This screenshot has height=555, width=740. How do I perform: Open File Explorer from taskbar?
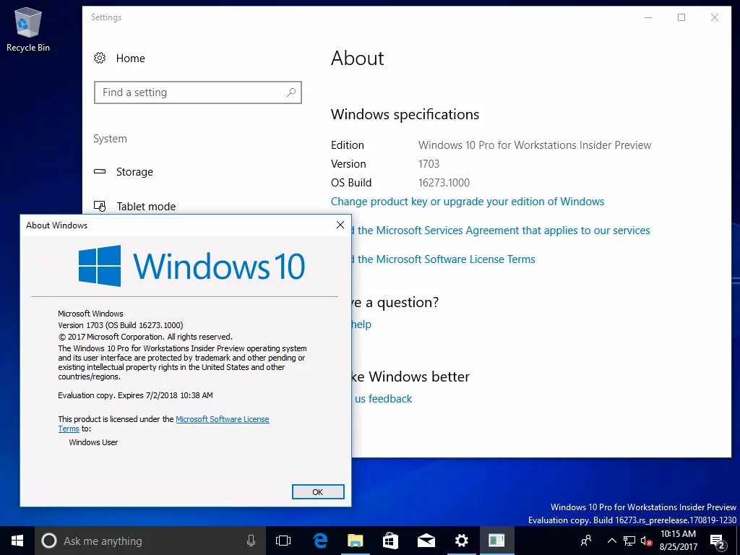click(x=356, y=541)
